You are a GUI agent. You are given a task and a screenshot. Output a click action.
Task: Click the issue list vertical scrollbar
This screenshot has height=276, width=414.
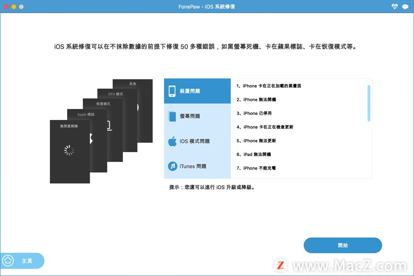tap(369, 103)
